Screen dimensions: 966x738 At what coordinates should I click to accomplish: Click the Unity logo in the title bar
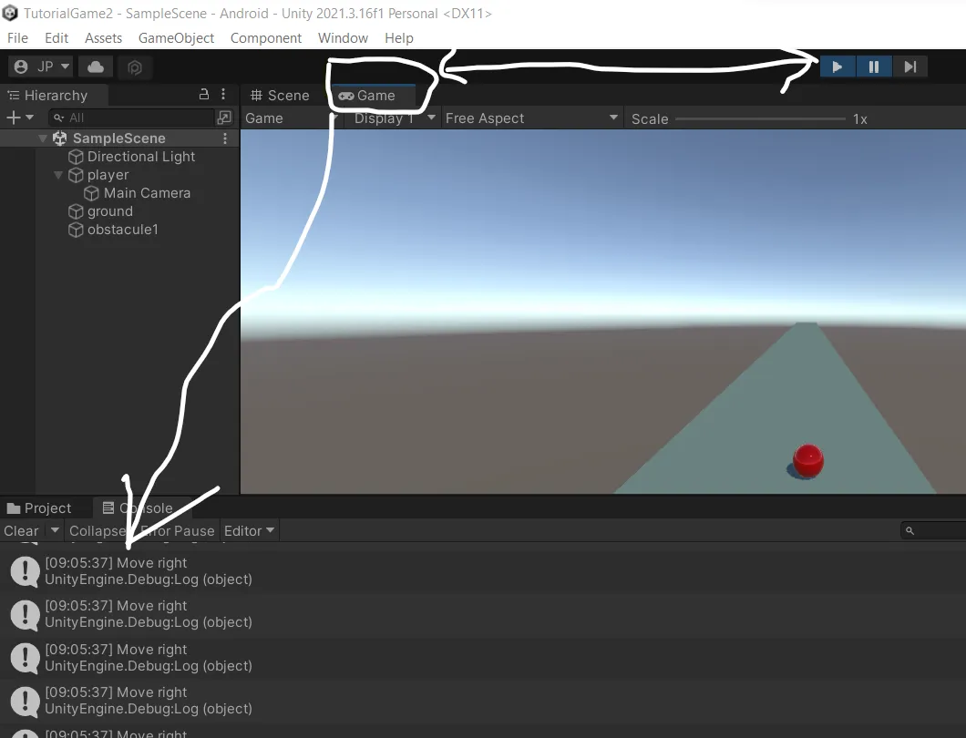click(x=10, y=13)
